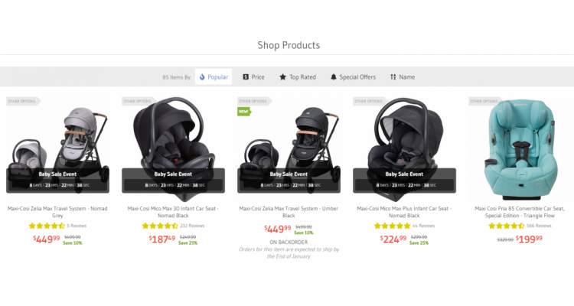Click the bell icon beside Special Offers

point(333,76)
